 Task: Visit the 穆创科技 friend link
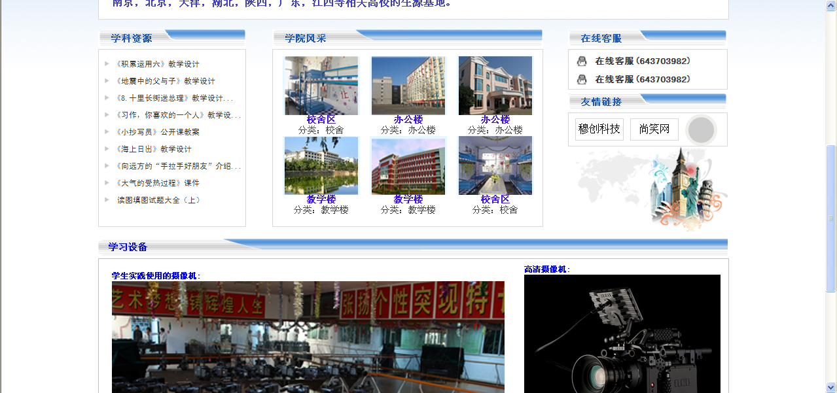[x=599, y=129]
